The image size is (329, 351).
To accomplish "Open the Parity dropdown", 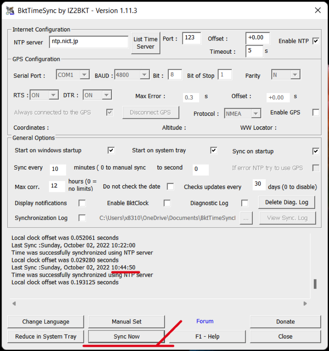I will click(x=286, y=75).
